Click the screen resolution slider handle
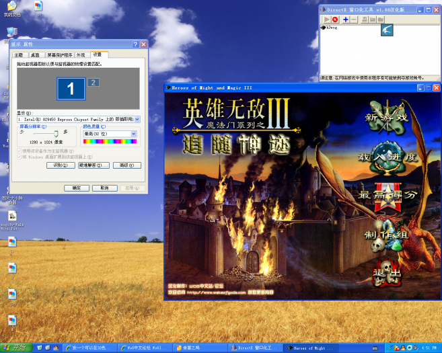This screenshot has width=442, height=353. [x=56, y=134]
